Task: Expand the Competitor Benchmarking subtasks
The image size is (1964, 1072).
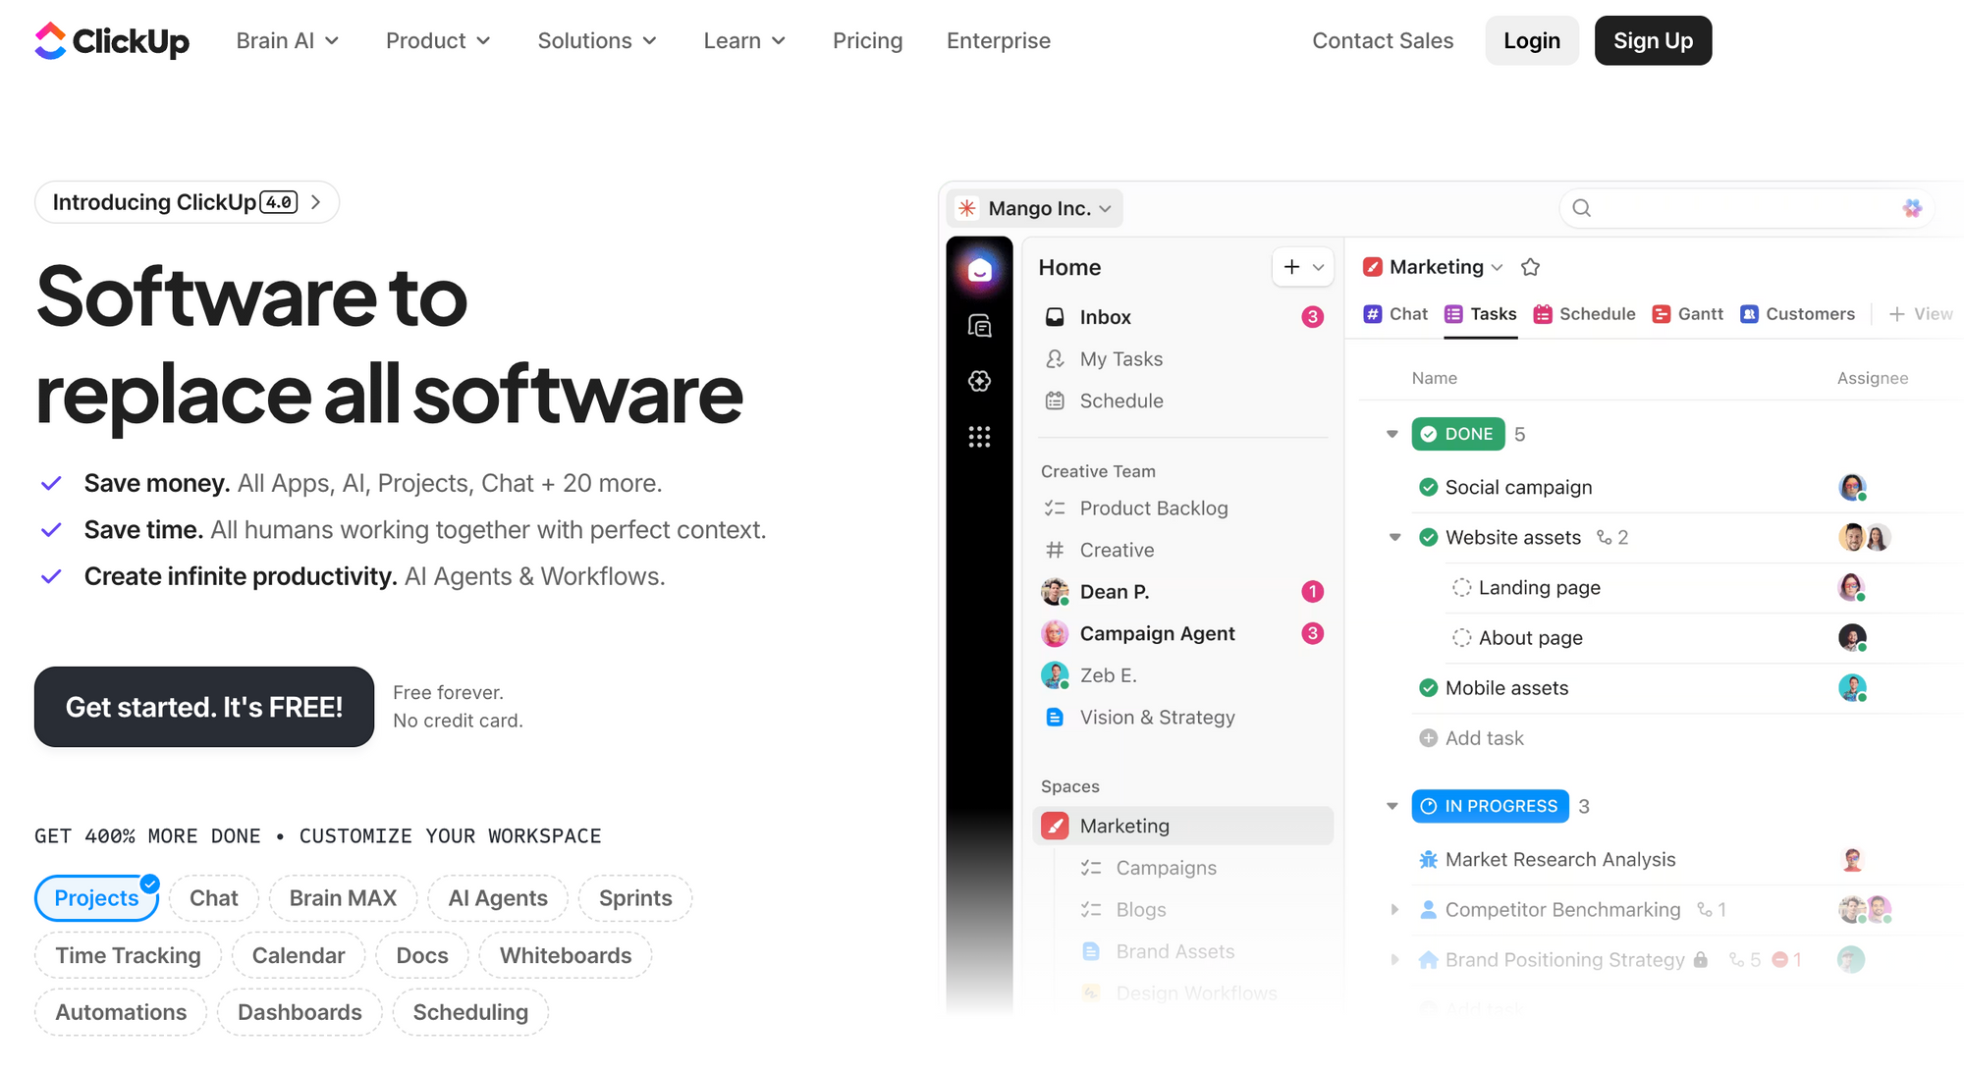Action: (1394, 910)
